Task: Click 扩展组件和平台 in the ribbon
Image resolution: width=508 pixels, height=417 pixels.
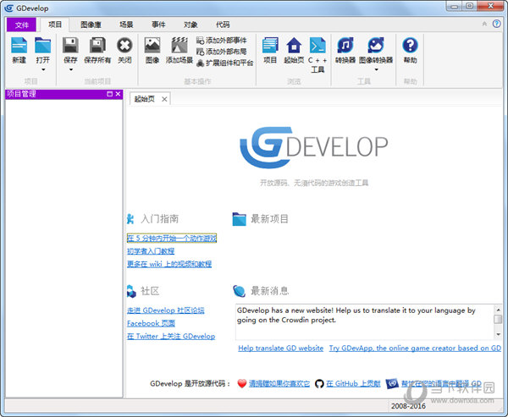Action: click(225, 63)
